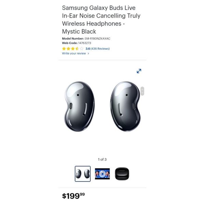This screenshot has height=205, width=205.
Task: Select the earbuds pair thumbnail
Action: 83,174
